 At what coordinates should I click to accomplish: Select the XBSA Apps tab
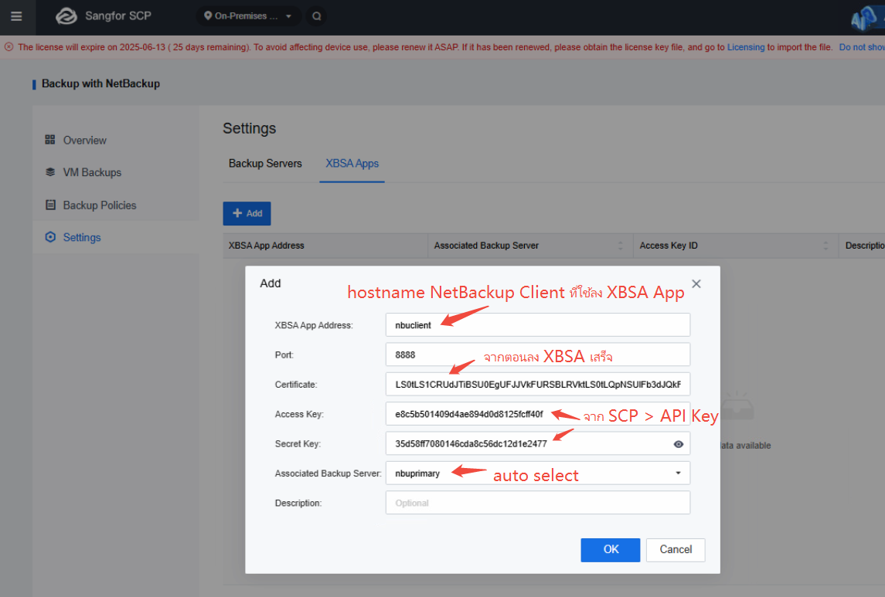352,164
